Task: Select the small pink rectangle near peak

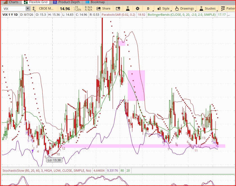Action: 122,43
